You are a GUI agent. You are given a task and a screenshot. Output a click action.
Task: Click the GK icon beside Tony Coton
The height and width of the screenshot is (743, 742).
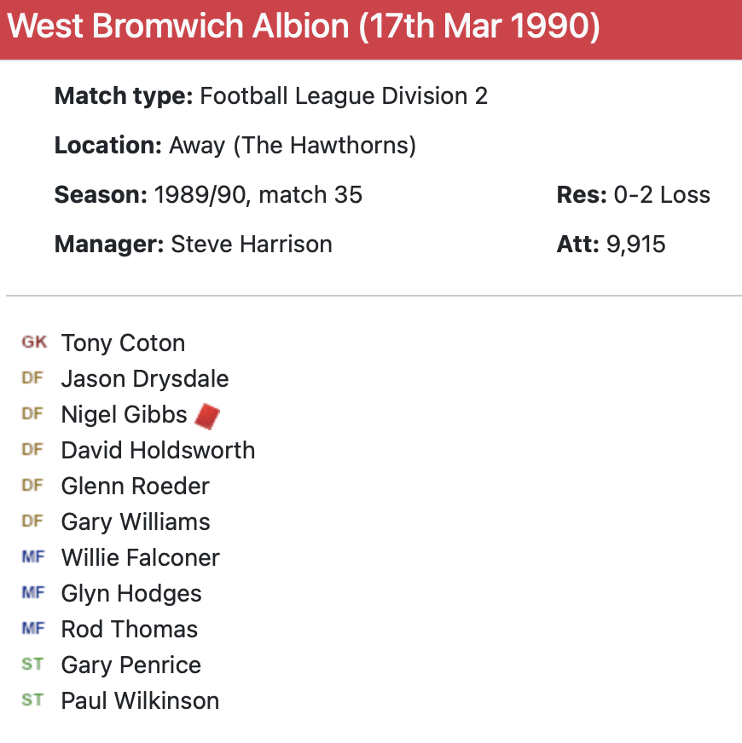pyautogui.click(x=34, y=343)
